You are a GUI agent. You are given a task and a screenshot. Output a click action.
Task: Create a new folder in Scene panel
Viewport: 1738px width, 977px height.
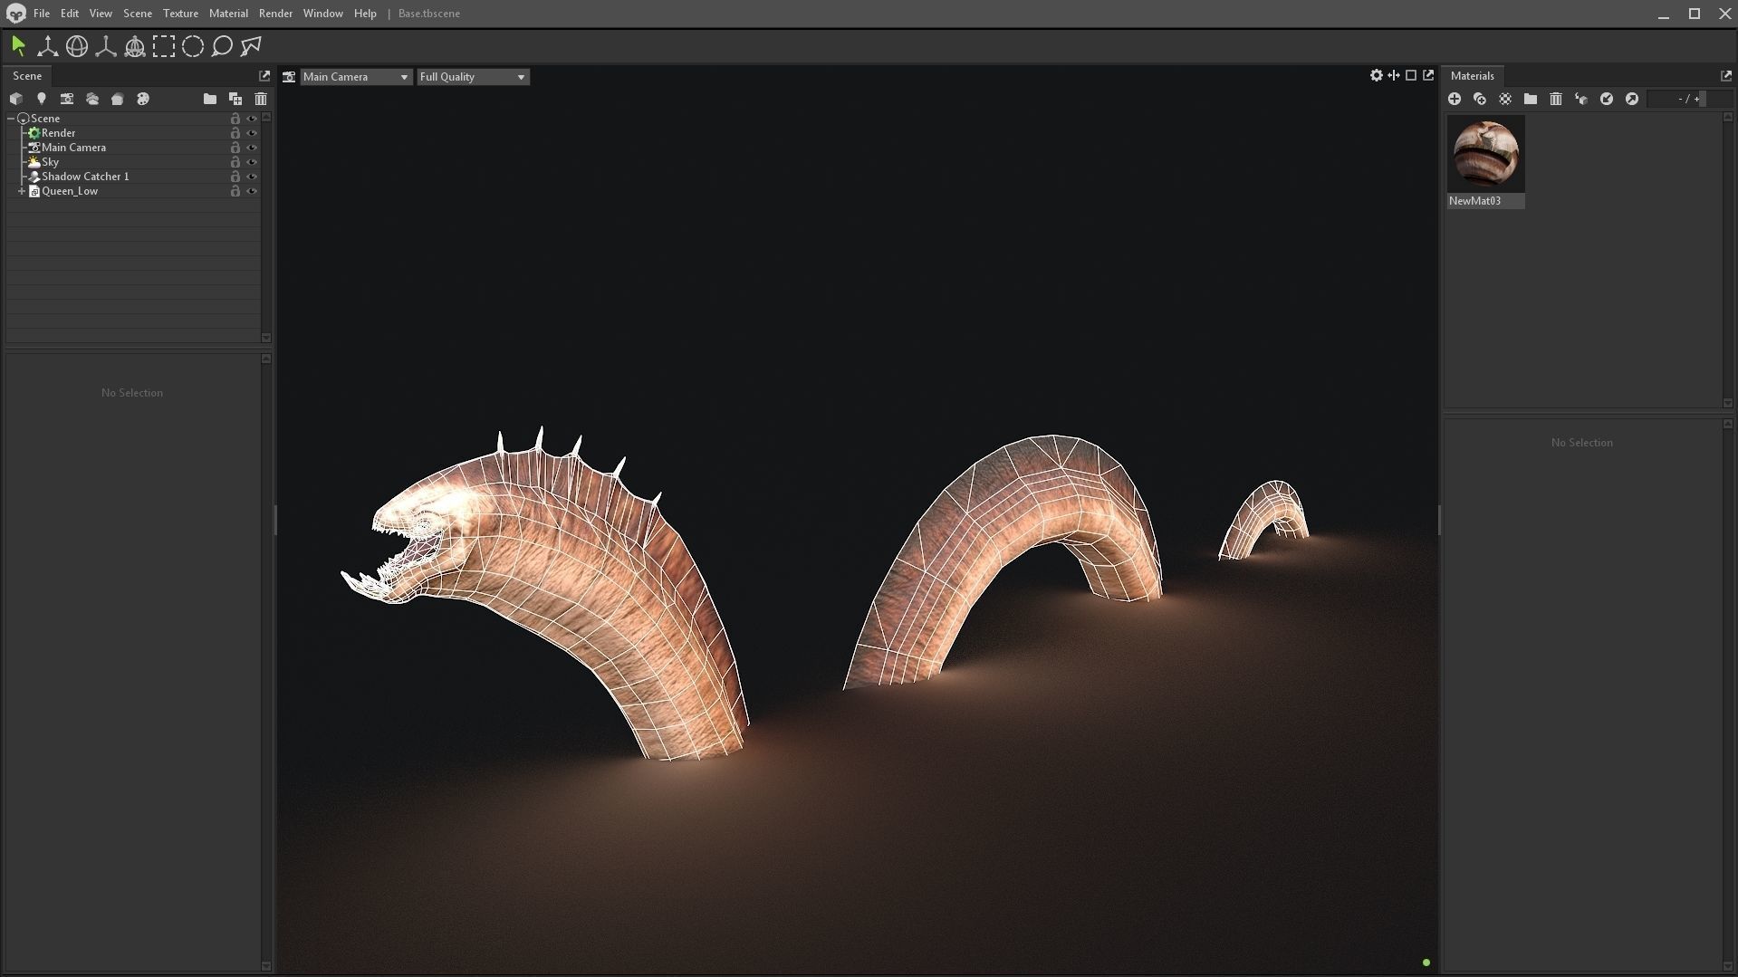[210, 99]
